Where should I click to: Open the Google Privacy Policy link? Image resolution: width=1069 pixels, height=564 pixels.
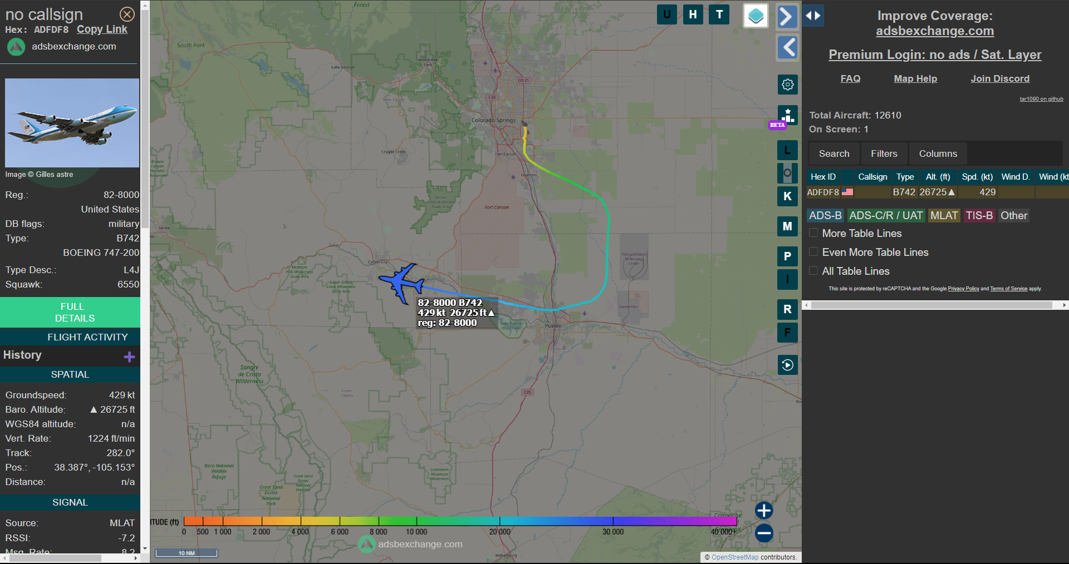(963, 289)
